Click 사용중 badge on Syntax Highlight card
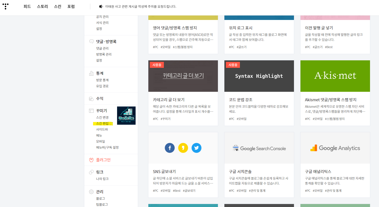The image size is (379, 207). (233, 65)
